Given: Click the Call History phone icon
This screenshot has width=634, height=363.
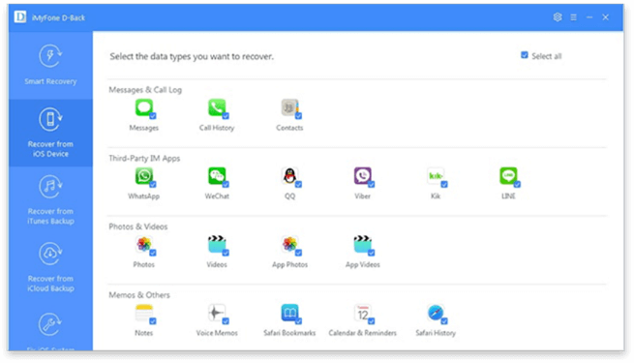Looking at the screenshot, I should pyautogui.click(x=217, y=107).
